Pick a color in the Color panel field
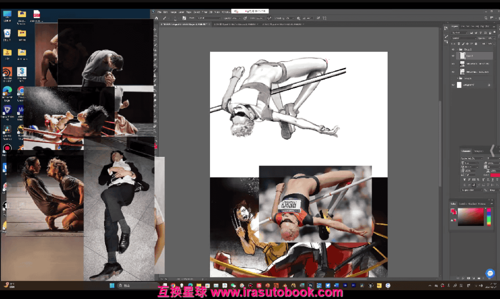Viewport: 500px width, 299px height. (471, 216)
